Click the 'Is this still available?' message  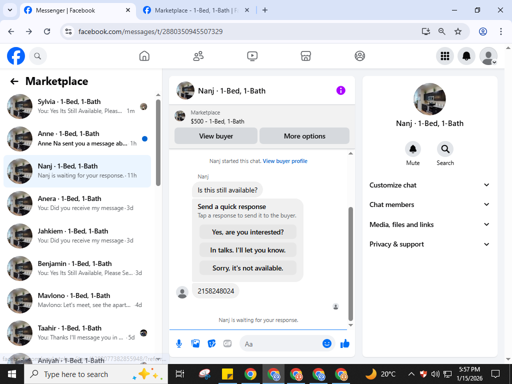(x=227, y=190)
